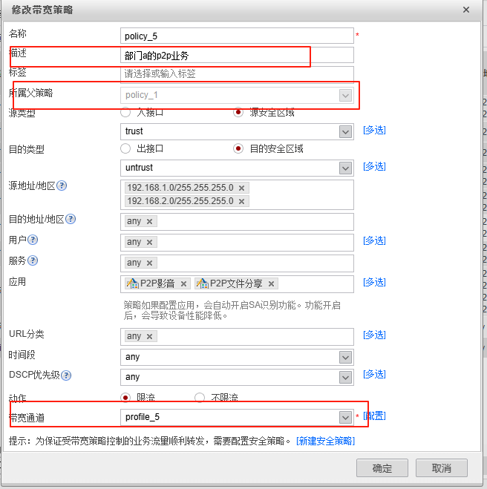Click the P2P影音 application icon

coord(133,283)
